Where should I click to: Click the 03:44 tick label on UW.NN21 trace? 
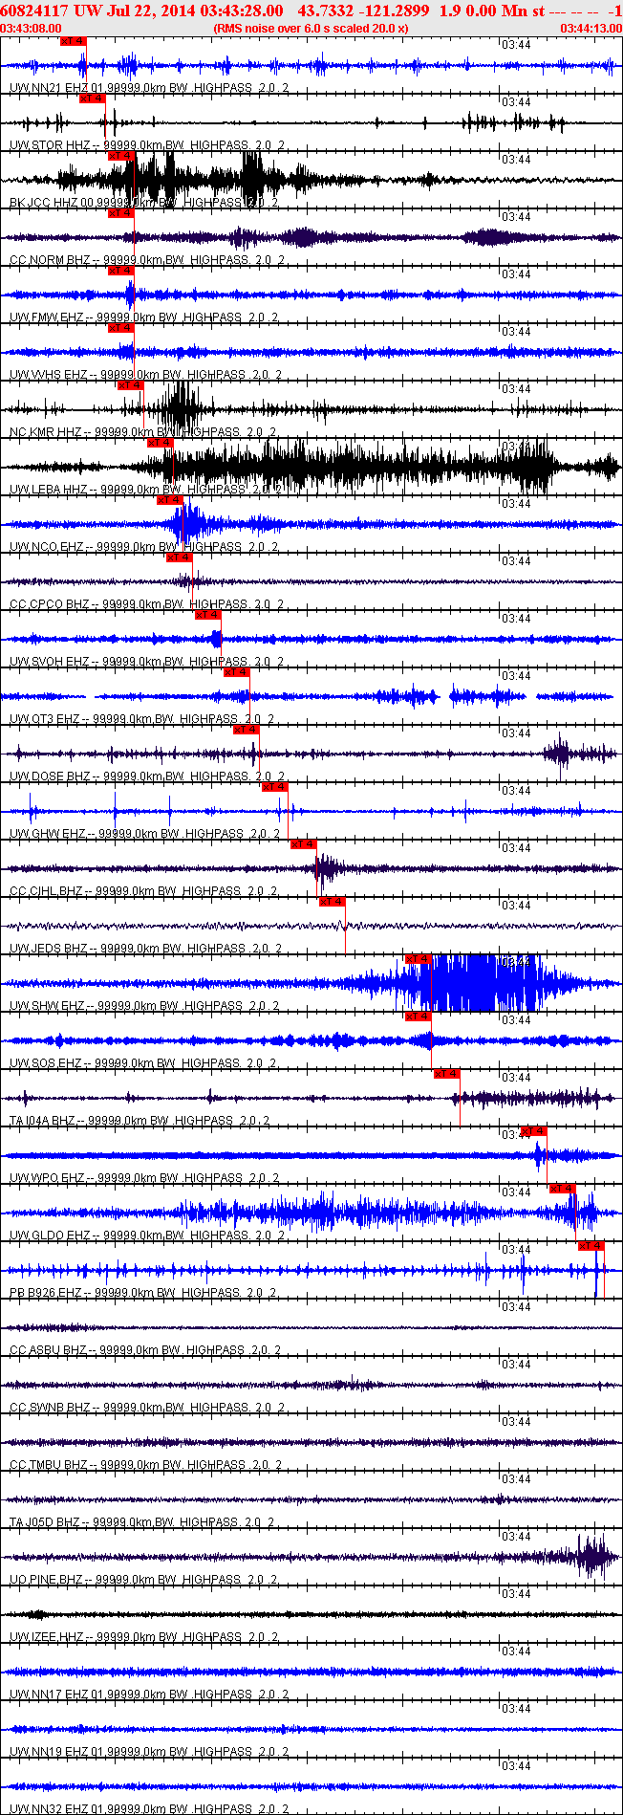coord(516,44)
